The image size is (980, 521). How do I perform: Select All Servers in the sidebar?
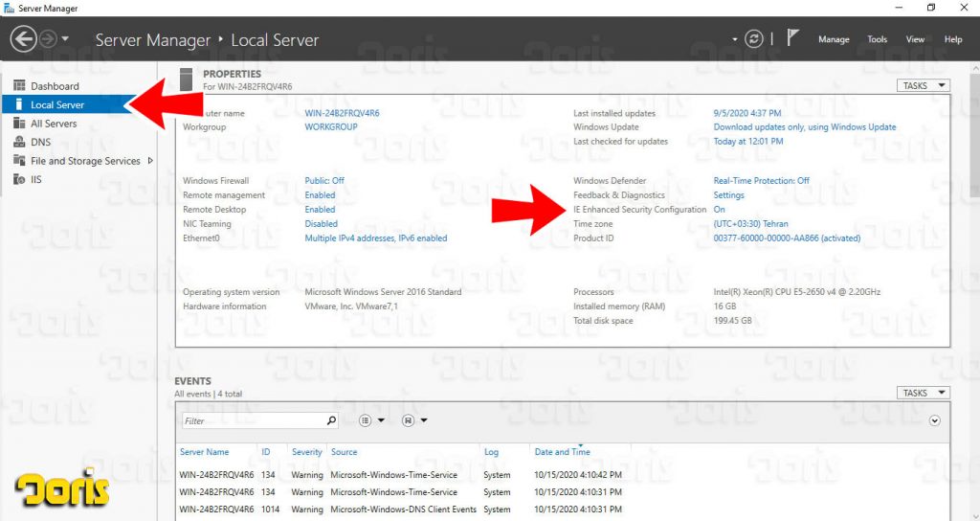(54, 124)
